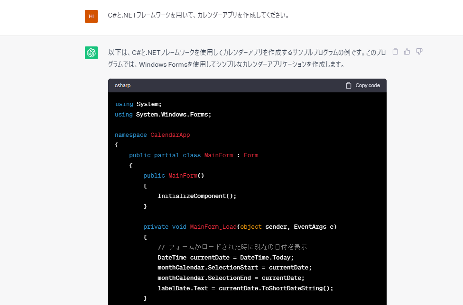This screenshot has height=305, width=463.
Task: Click the DateTime currentDate assignment line
Action: coord(226,258)
